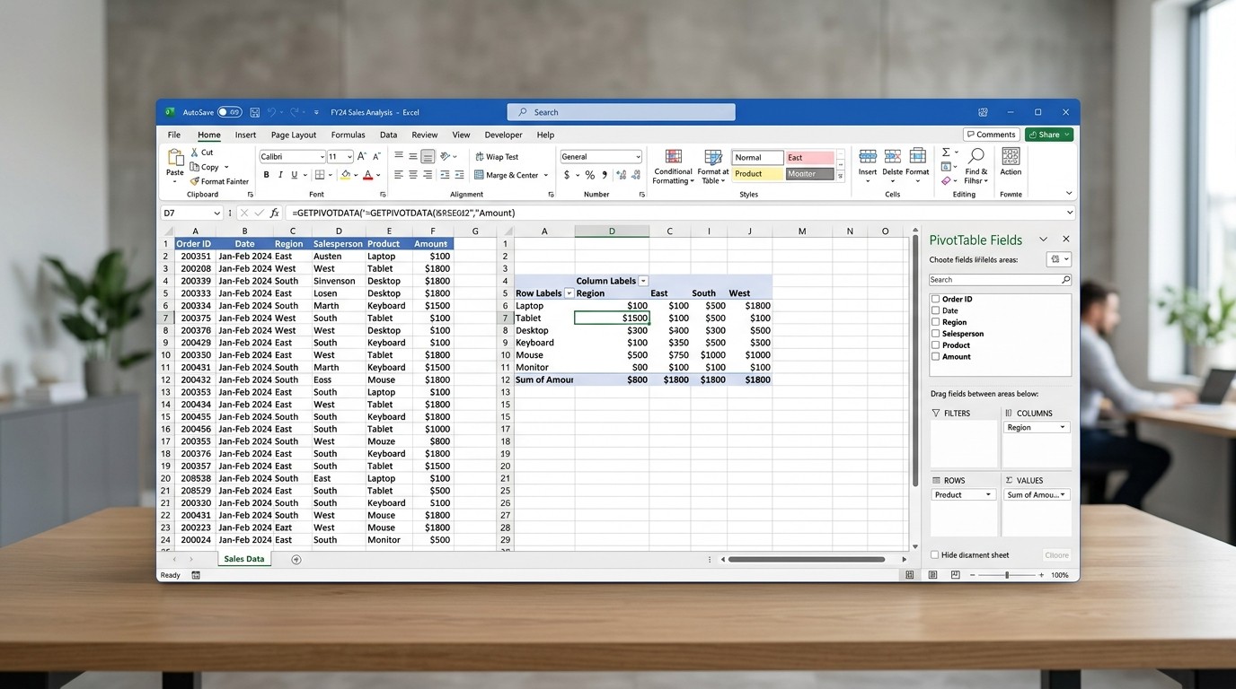This screenshot has width=1236, height=689.
Task: Check the Amount field checkbox
Action: [936, 356]
